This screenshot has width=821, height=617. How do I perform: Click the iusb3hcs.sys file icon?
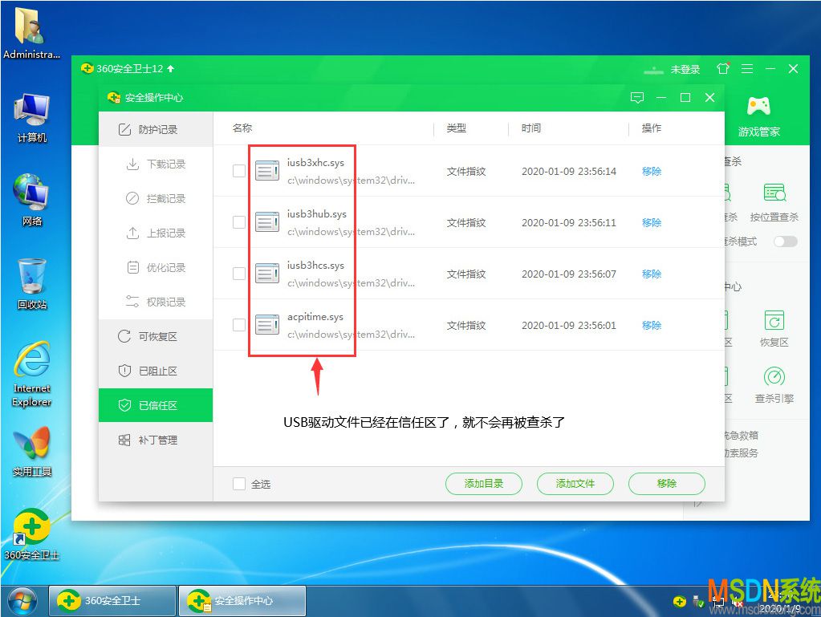[x=267, y=273]
